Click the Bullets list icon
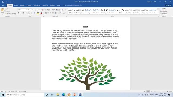Viewport: 173px width, 97px height. pyautogui.click(x=46, y=10)
